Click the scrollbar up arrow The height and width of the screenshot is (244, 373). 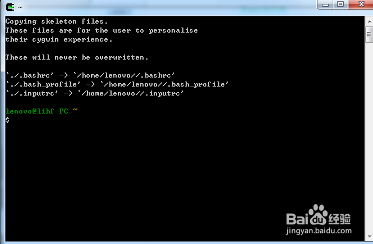370,21
